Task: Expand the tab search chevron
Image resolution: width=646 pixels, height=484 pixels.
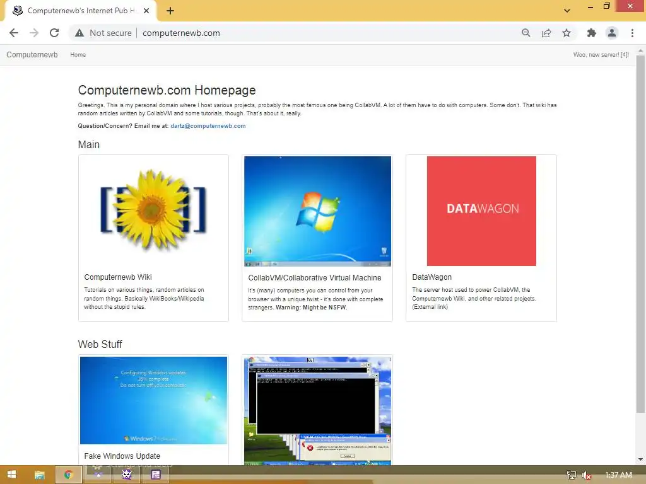Action: pyautogui.click(x=567, y=11)
